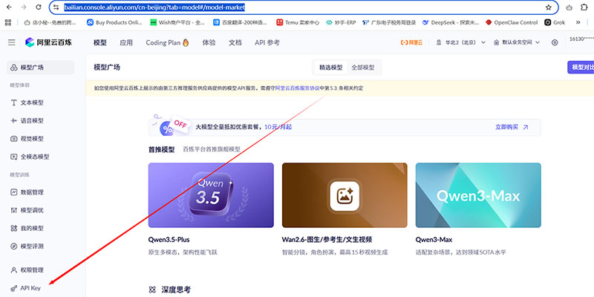Select the 文档 top navigation tab
This screenshot has width=594, height=297.
coord(235,43)
